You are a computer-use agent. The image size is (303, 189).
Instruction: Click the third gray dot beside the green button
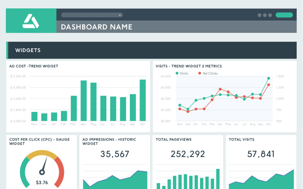(270, 15)
